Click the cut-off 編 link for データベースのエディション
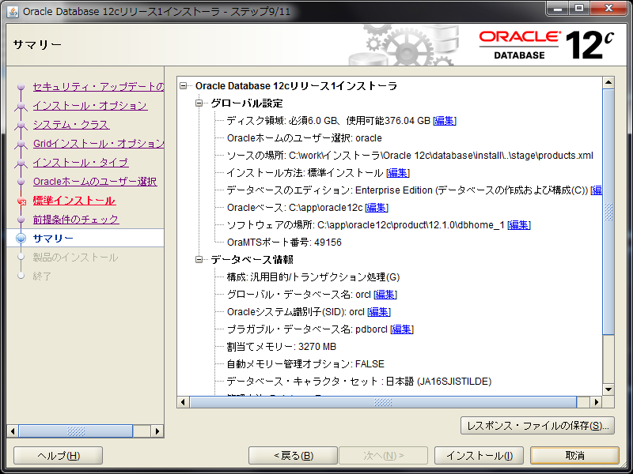 click(597, 190)
